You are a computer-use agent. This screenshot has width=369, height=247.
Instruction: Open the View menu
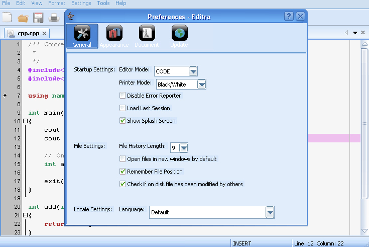click(37, 3)
